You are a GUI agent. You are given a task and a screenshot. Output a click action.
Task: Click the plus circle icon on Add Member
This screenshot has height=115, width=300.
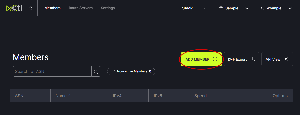215,59
